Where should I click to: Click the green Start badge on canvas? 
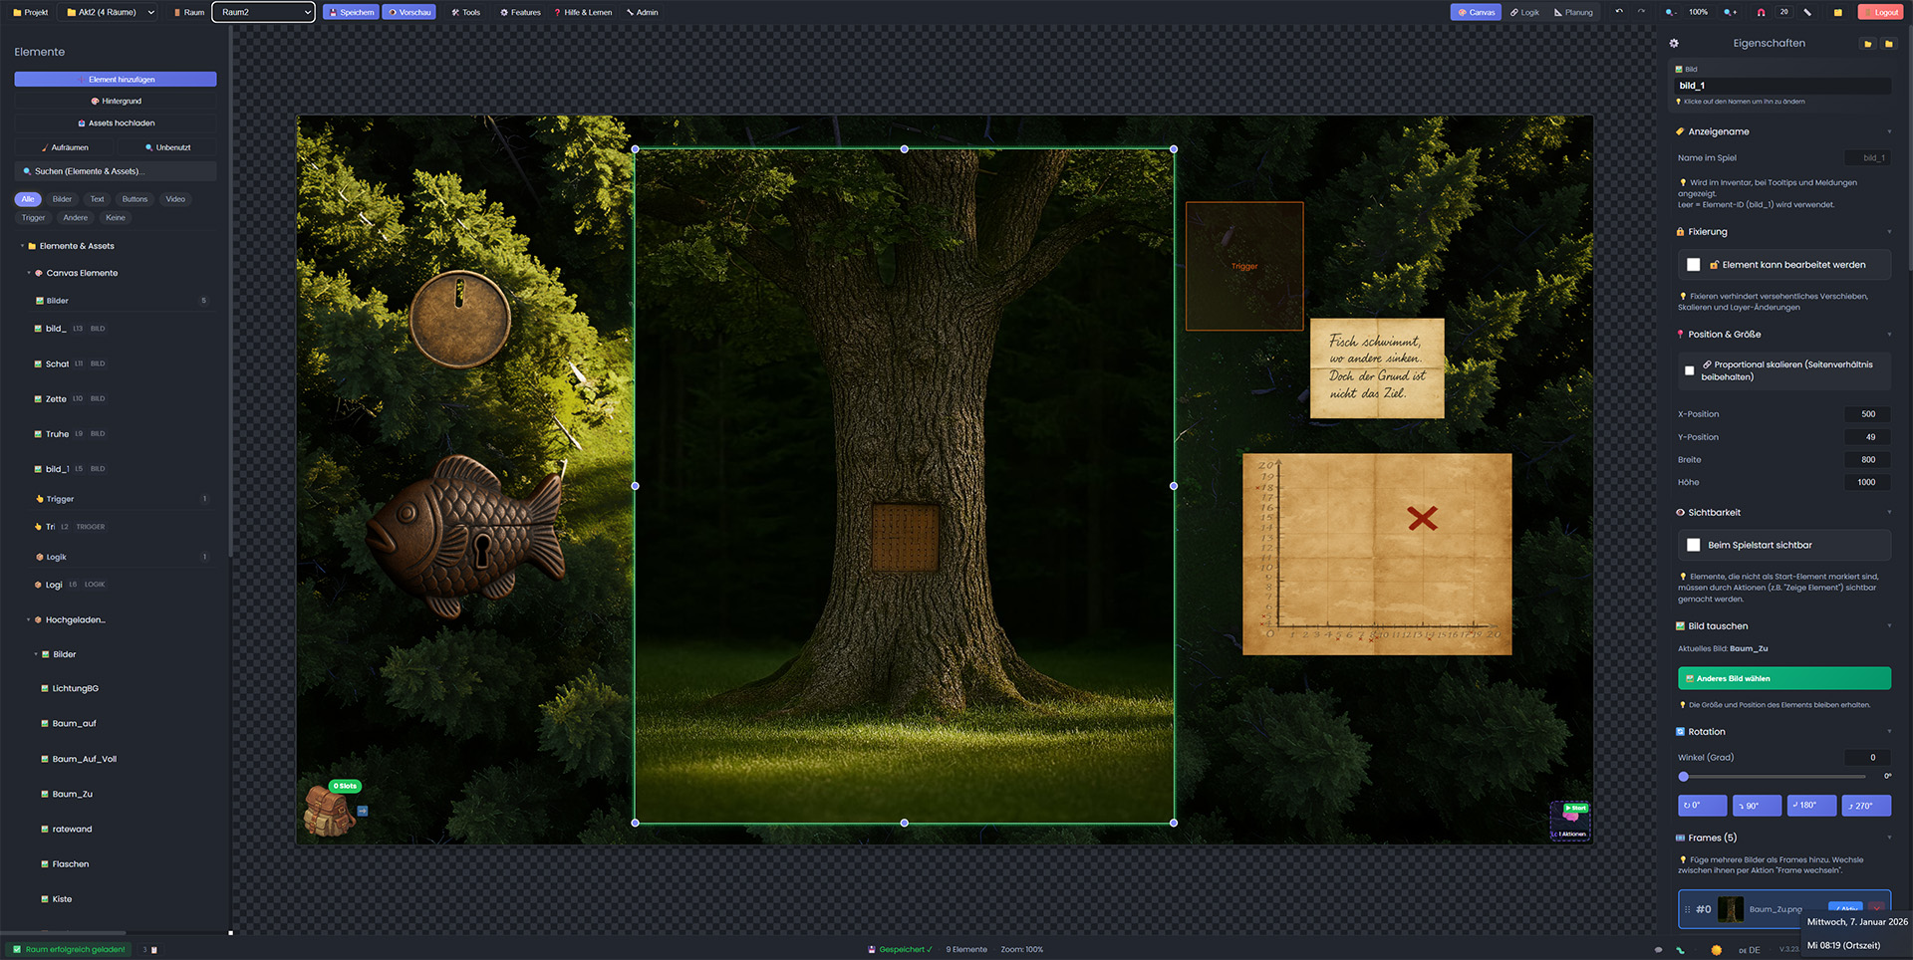[x=1575, y=808]
